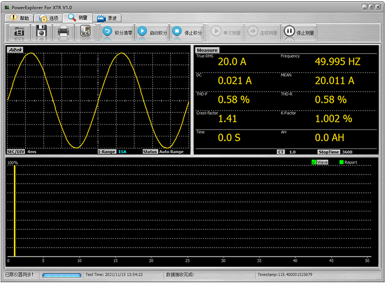Click the K-Factor 1.002 % reading
The width and height of the screenshot is (386, 284).
(x=333, y=119)
